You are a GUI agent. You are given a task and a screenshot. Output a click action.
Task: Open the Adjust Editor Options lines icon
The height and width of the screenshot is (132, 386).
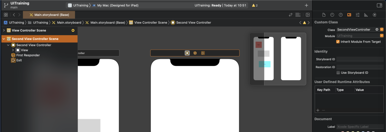(298, 15)
